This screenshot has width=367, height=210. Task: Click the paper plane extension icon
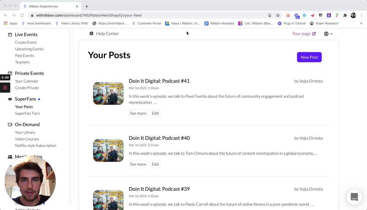click(313, 15)
